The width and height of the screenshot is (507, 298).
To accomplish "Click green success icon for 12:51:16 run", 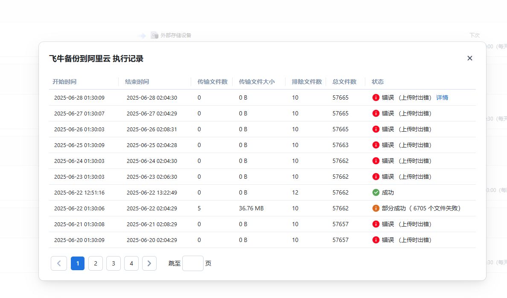I will click(376, 192).
